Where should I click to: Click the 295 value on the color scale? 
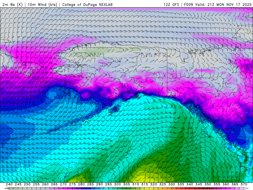108,184
